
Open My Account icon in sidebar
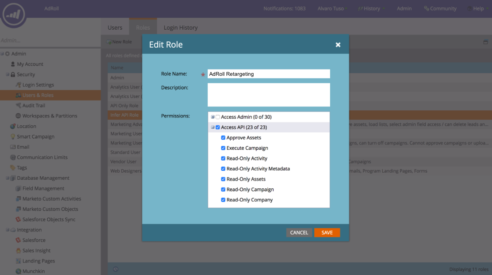[13, 64]
